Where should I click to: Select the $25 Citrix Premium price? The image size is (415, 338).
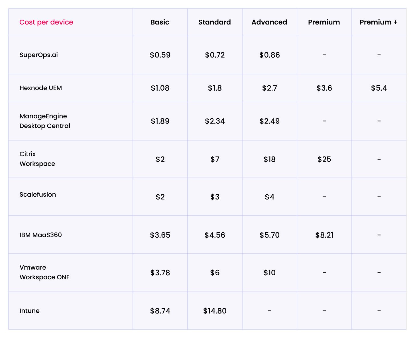tap(324, 159)
